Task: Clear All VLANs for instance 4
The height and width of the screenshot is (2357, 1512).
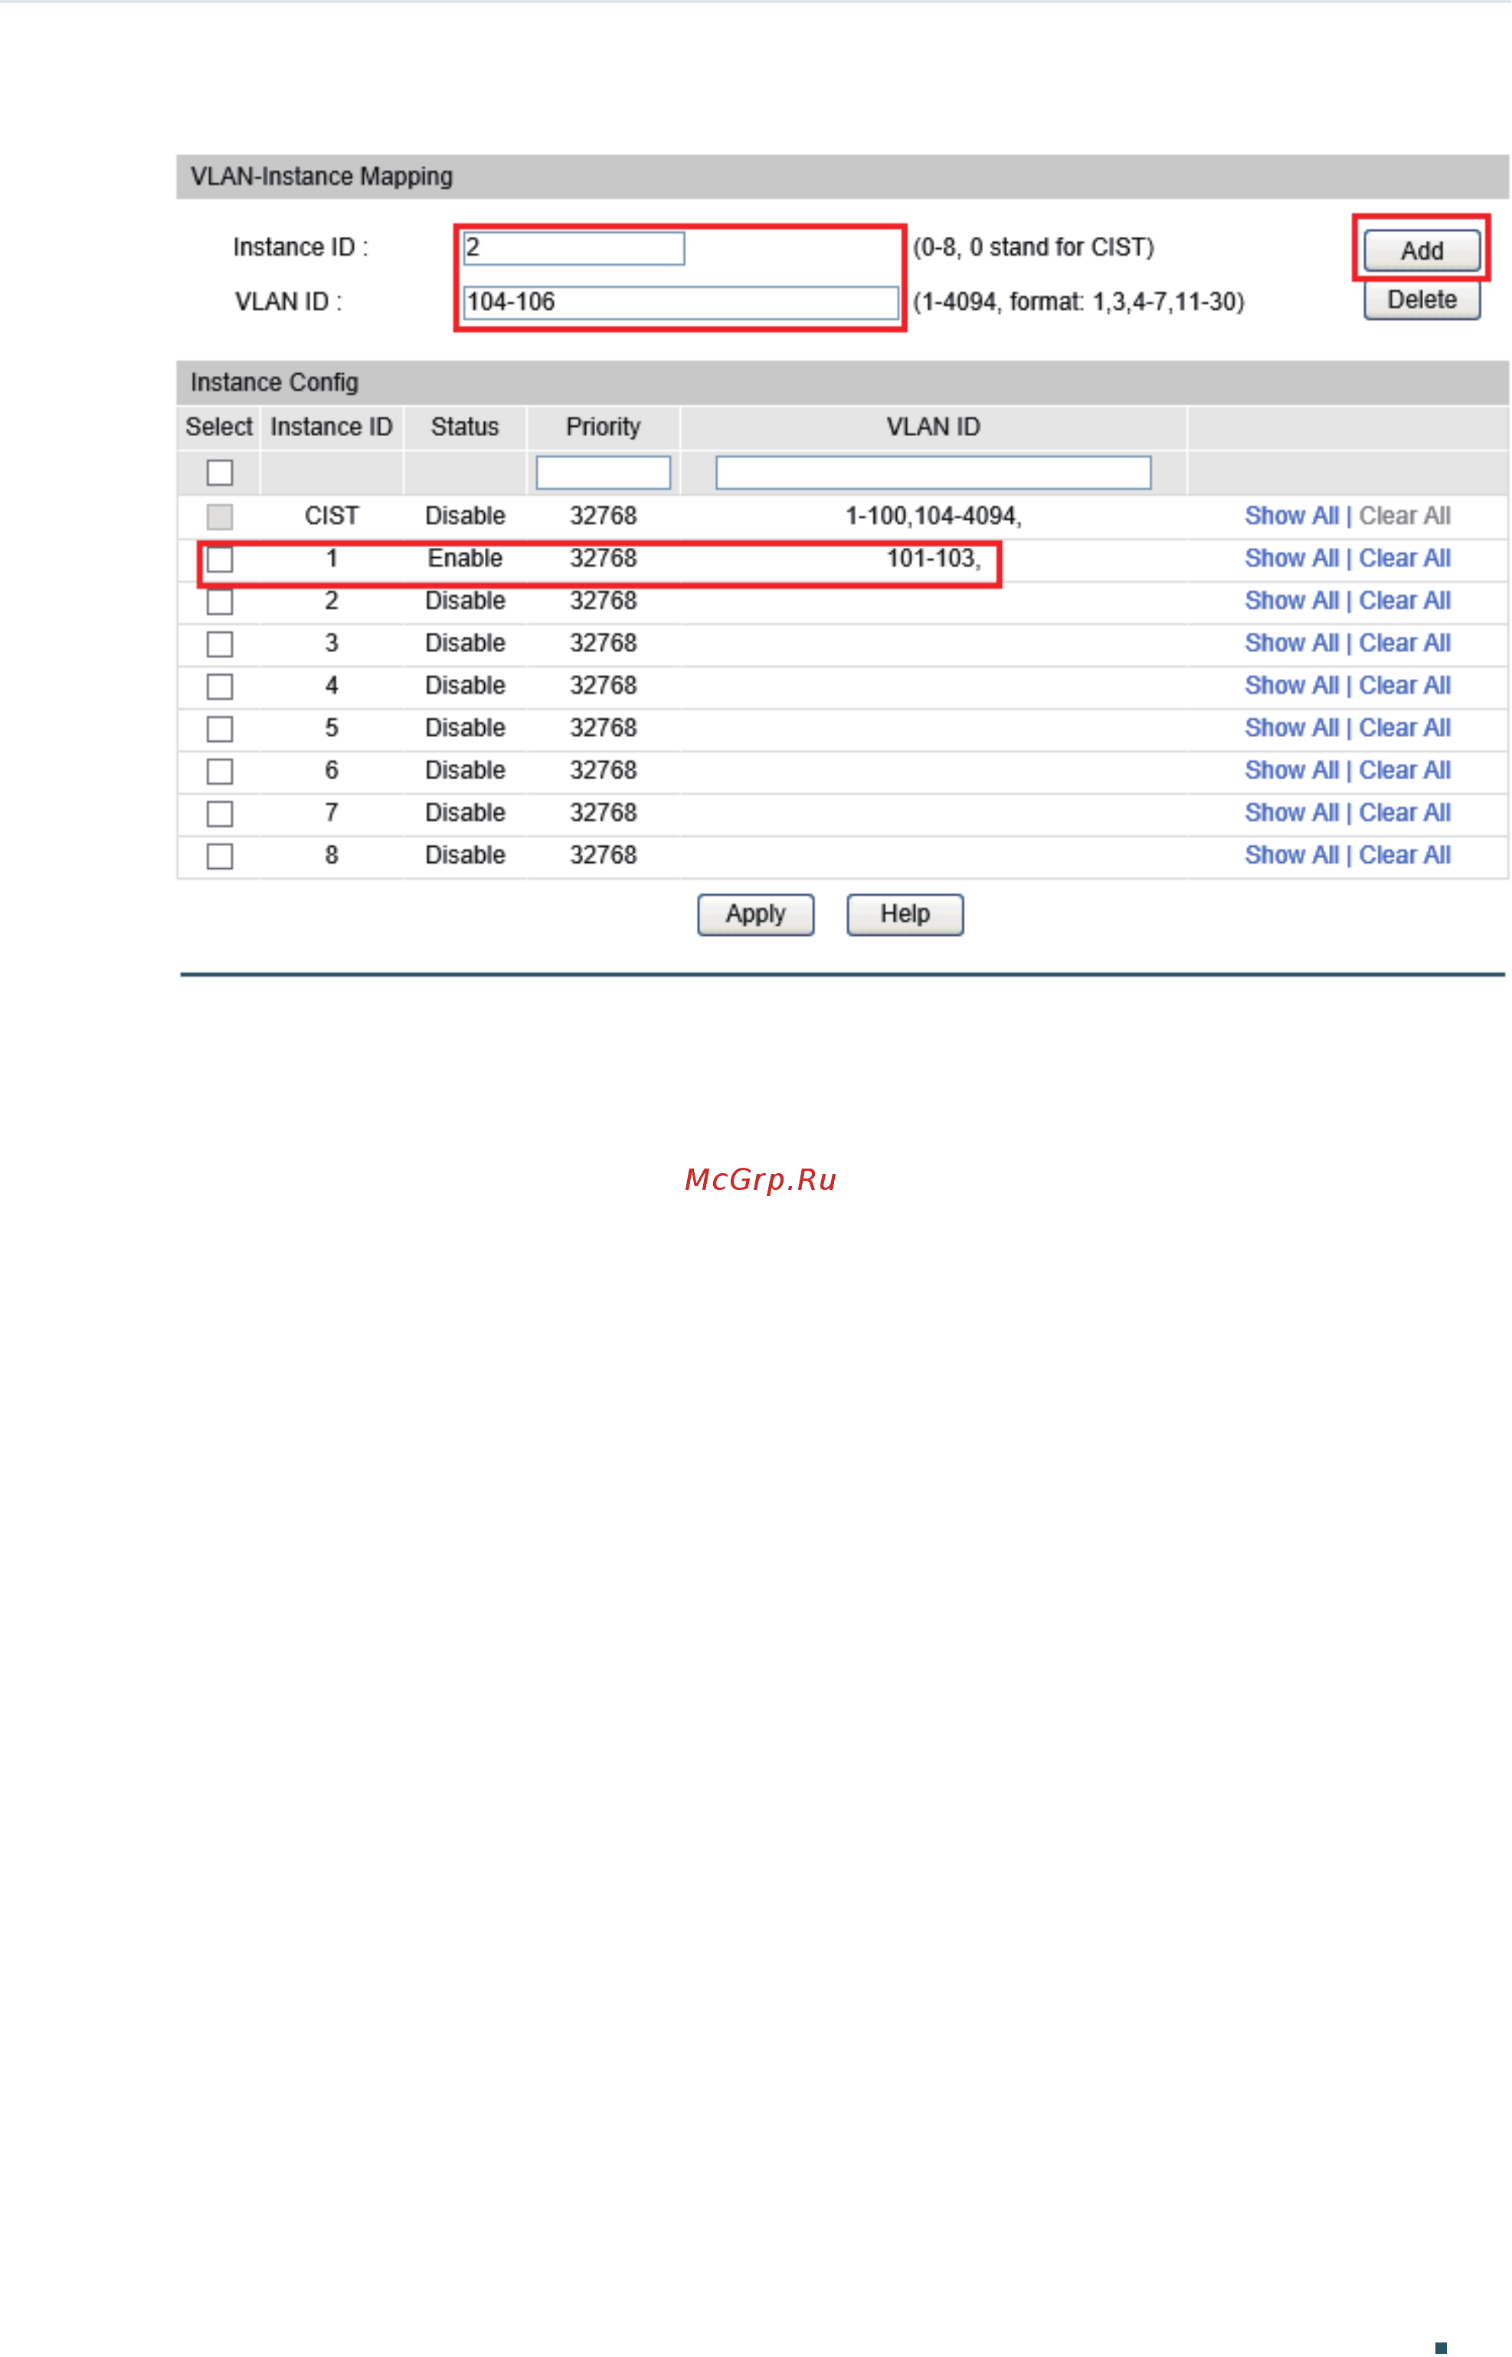Action: click(x=1404, y=684)
